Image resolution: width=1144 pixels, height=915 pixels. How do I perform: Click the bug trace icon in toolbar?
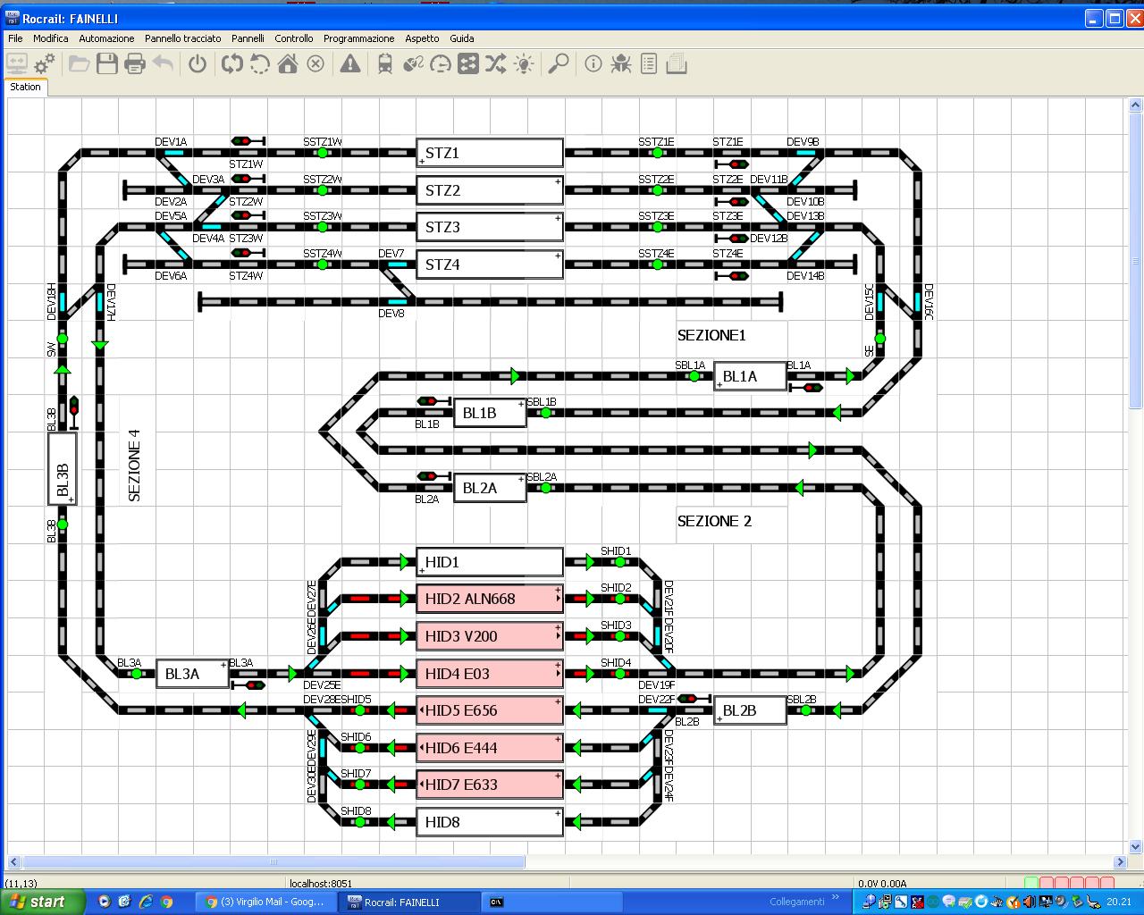(x=621, y=63)
